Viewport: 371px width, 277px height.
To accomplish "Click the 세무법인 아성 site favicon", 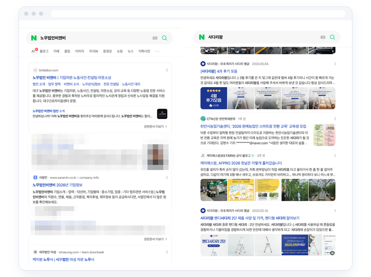I will coord(35,252).
